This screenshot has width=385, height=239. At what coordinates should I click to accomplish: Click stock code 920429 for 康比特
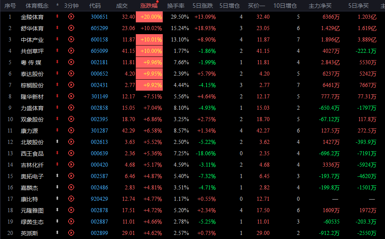pos(99,199)
